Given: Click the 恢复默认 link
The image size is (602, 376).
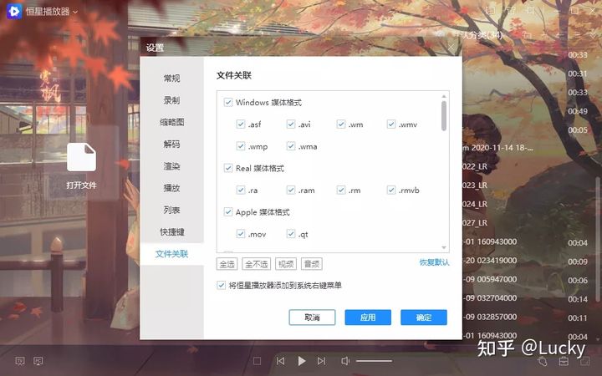Looking at the screenshot, I should coord(434,263).
